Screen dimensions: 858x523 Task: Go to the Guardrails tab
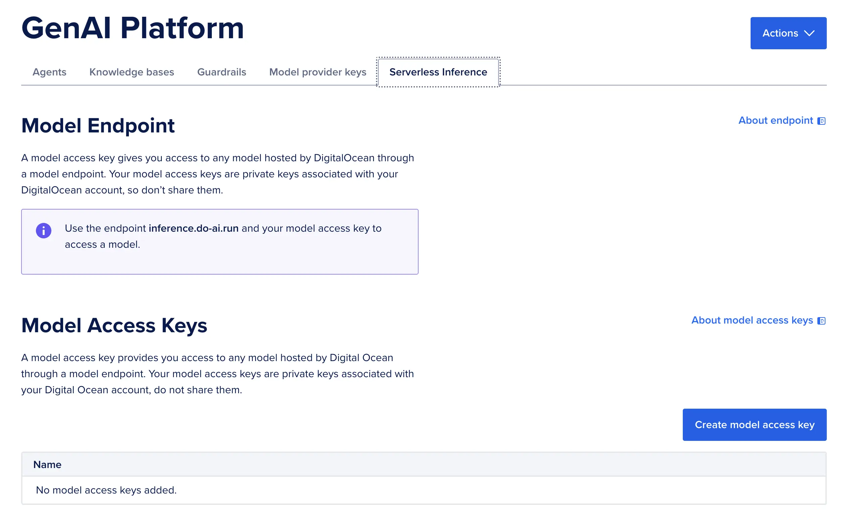tap(222, 72)
